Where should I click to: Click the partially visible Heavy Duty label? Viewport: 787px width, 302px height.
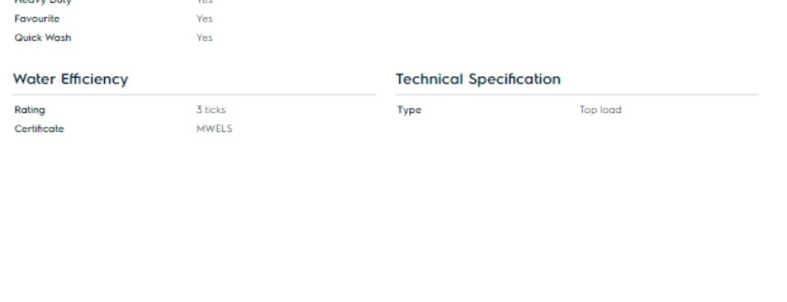point(43,2)
